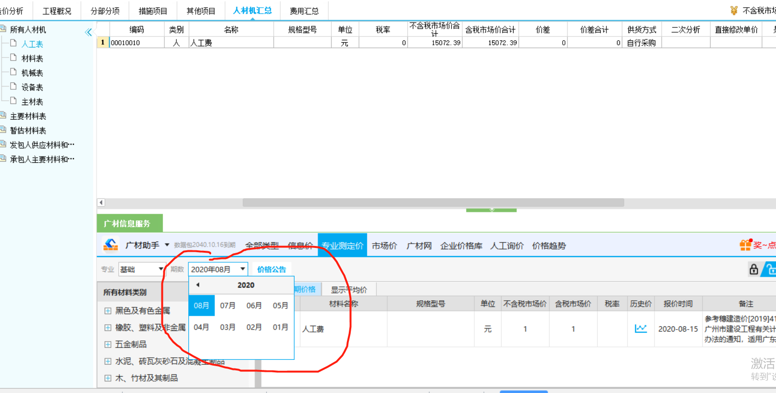Select 所有人材机 tree node
The height and width of the screenshot is (393, 776).
click(x=28, y=29)
